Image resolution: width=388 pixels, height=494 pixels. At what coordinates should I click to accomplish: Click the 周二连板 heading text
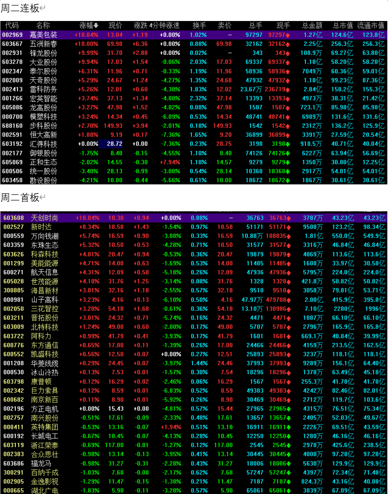pyautogui.click(x=20, y=8)
